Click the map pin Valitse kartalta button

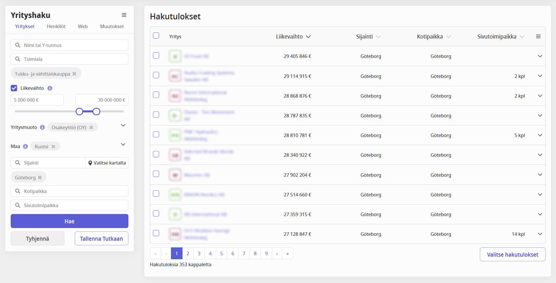pyautogui.click(x=107, y=163)
